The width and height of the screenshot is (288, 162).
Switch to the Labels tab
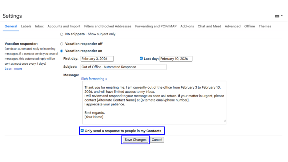[x=26, y=26]
